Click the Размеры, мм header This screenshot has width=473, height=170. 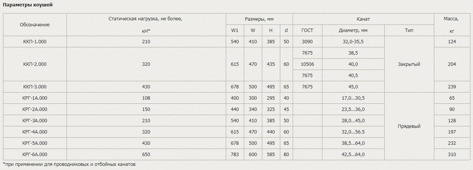point(259,19)
